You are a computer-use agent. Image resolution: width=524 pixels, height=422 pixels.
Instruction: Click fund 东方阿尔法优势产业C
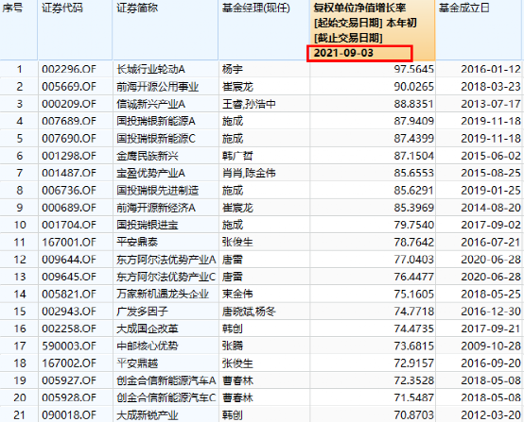166,277
